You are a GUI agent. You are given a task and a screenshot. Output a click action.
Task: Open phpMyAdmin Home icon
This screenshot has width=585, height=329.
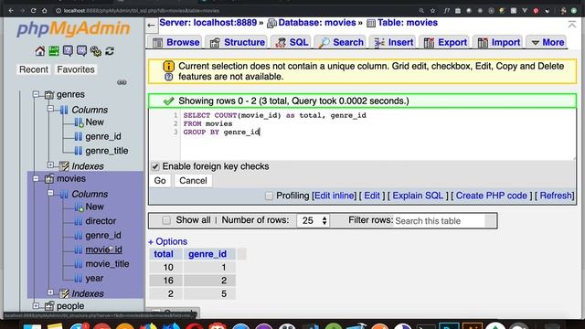40,51
